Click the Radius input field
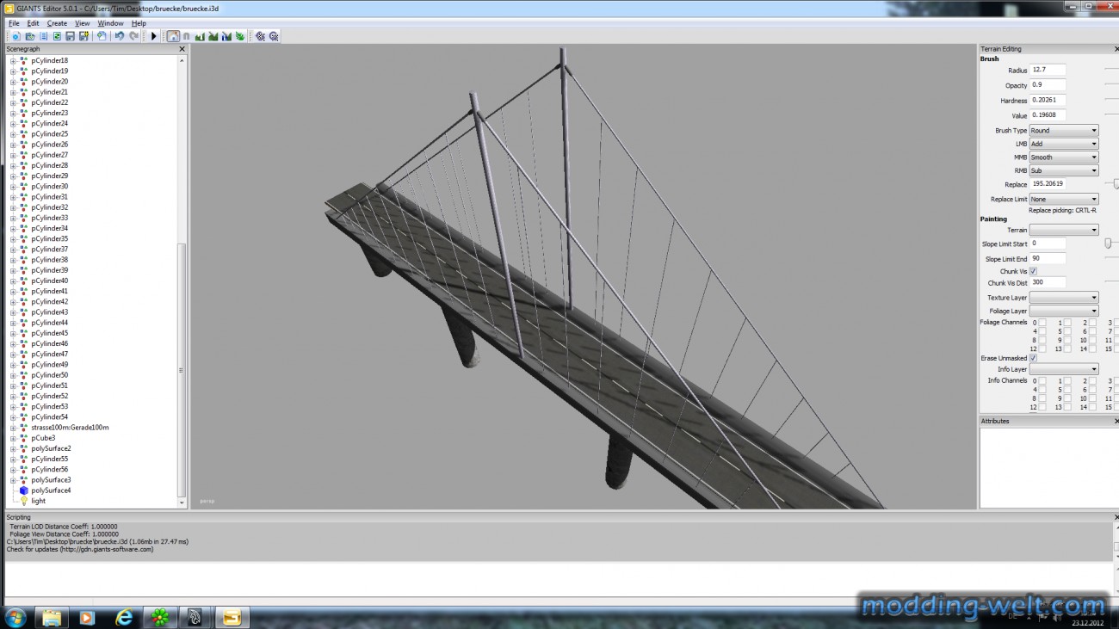The height and width of the screenshot is (629, 1119). pyautogui.click(x=1048, y=70)
